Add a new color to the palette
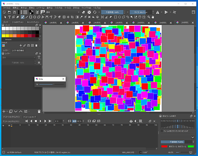 tap(20, 45)
